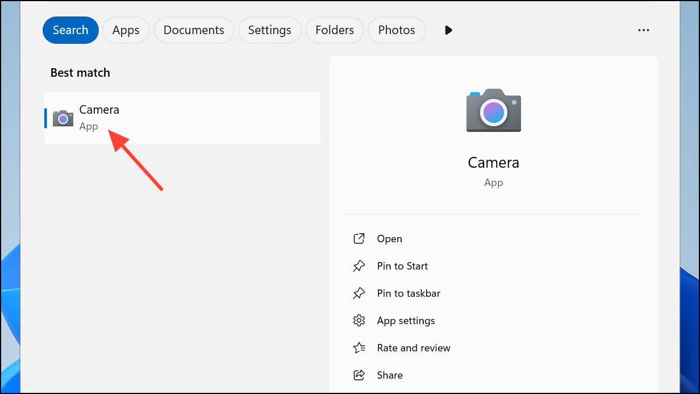Click the Best match heading
Screen dimensions: 700x394
[80, 73]
